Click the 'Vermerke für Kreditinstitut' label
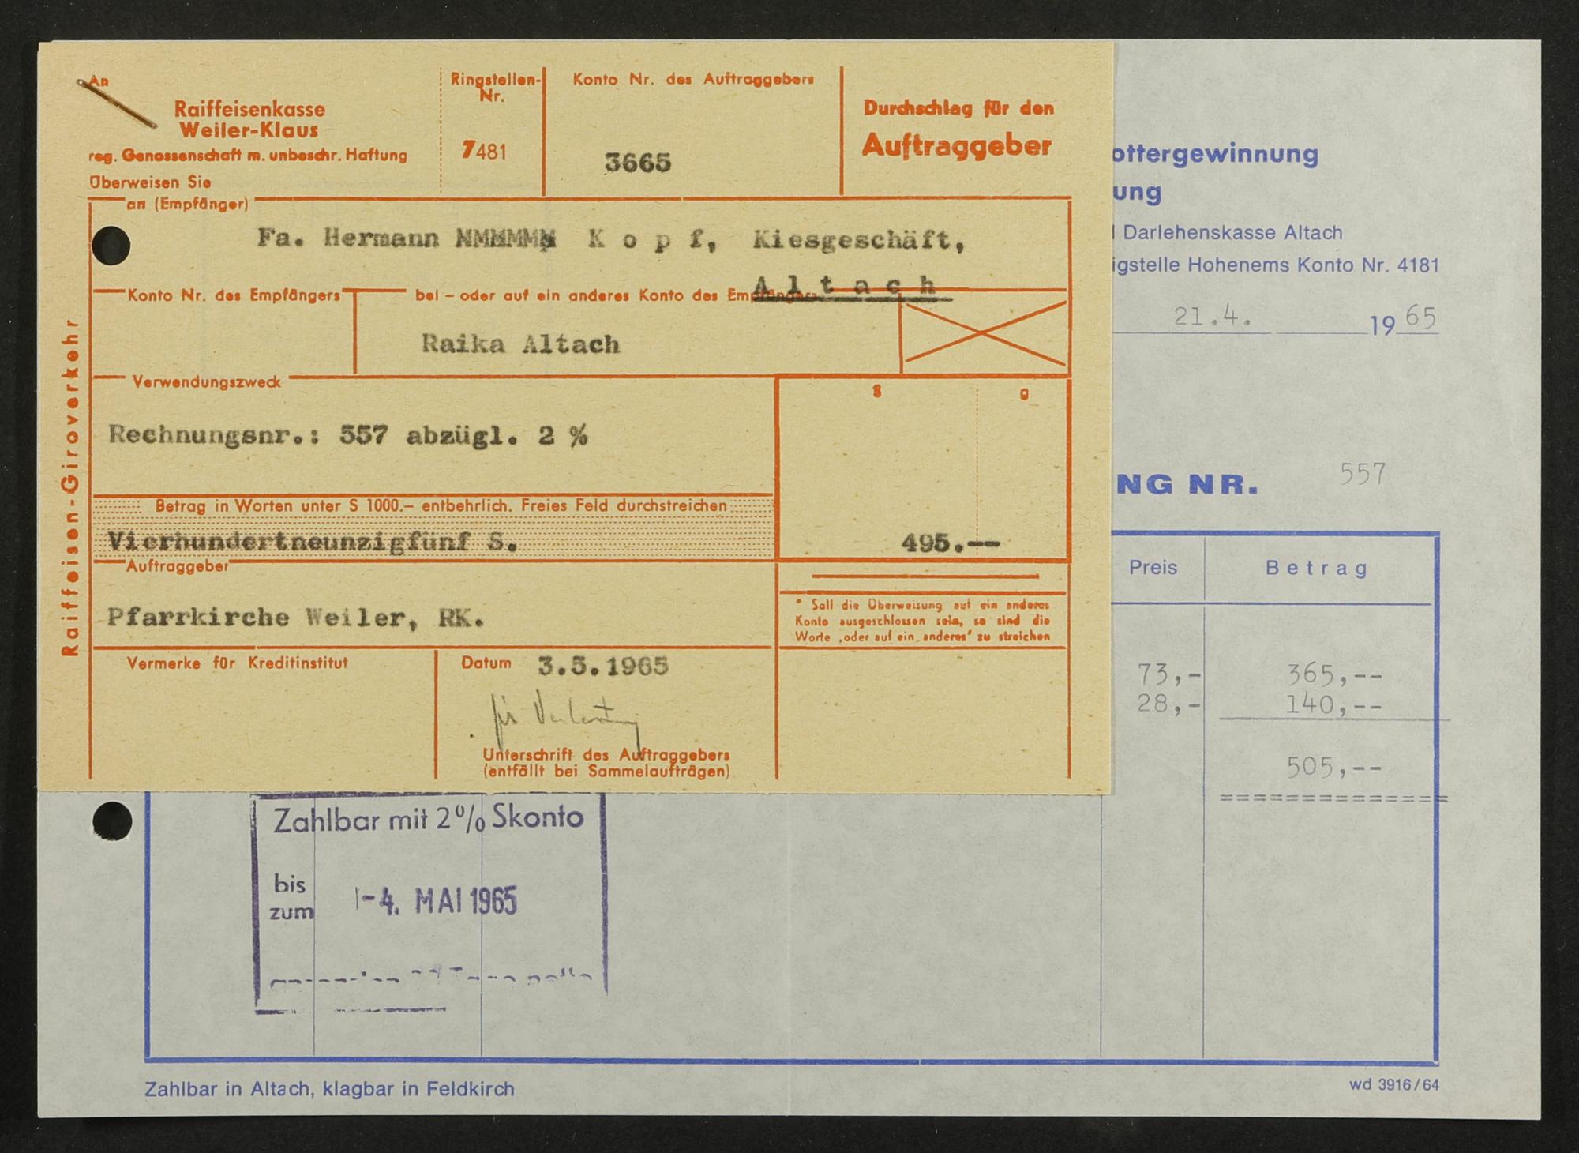The width and height of the screenshot is (1579, 1153). (237, 663)
